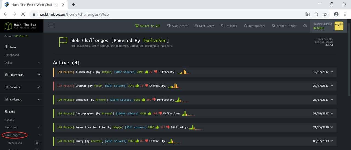Expand the Grammar challenge chevron
Screen dimensions: 351x150
[332, 86]
